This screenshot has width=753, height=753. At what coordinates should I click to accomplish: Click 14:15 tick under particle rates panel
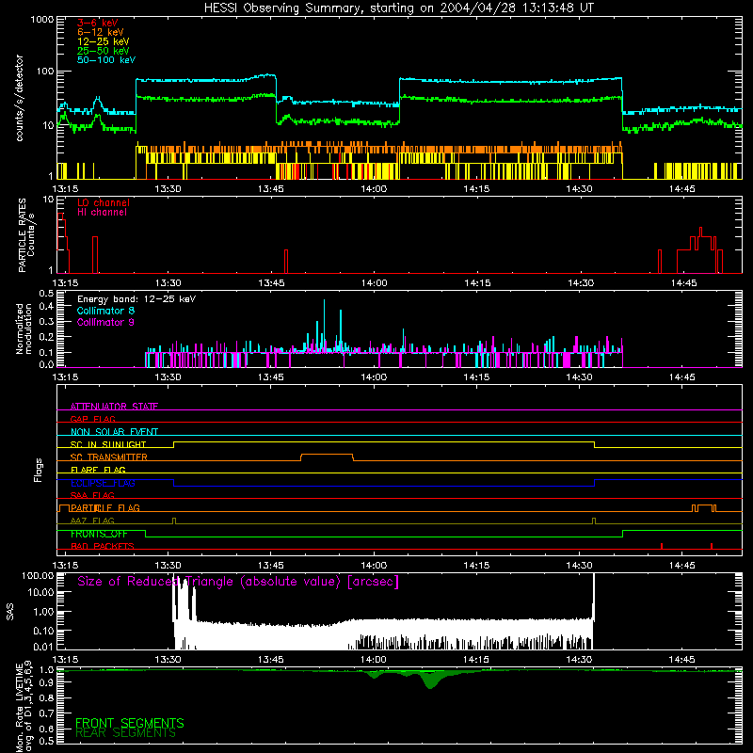click(x=477, y=283)
